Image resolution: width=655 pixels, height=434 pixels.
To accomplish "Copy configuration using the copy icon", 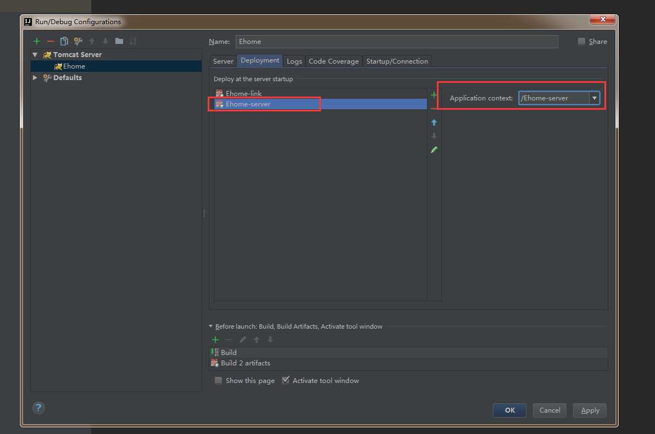I will click(64, 41).
